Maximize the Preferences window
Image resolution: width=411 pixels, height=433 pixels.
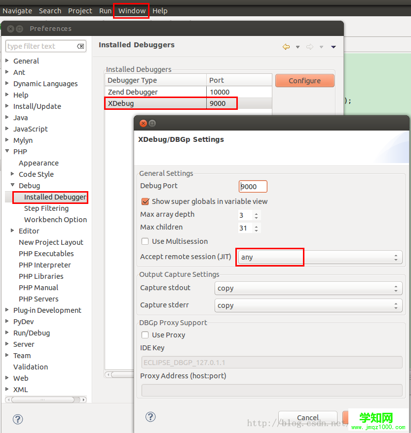[19, 29]
